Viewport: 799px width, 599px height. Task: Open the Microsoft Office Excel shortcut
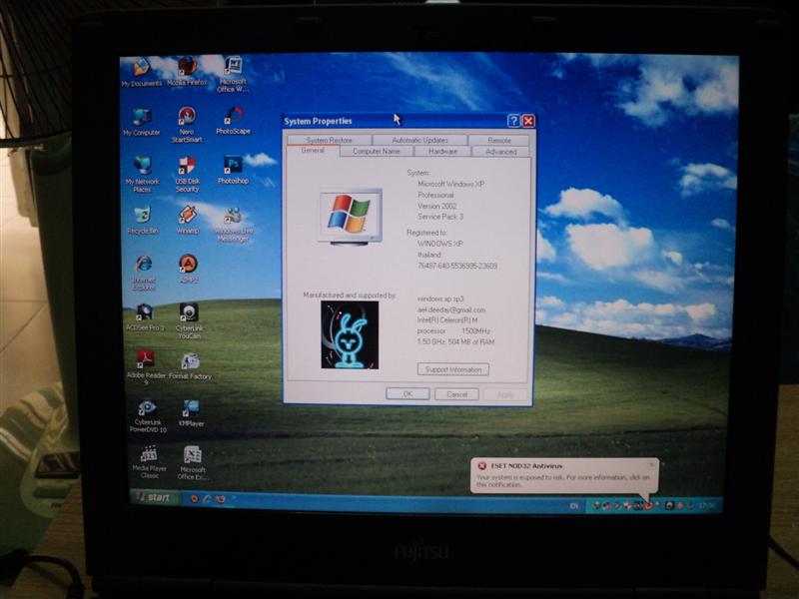[x=192, y=462]
